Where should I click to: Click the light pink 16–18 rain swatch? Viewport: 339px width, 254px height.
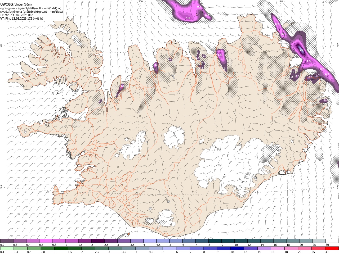coord(278,248)
